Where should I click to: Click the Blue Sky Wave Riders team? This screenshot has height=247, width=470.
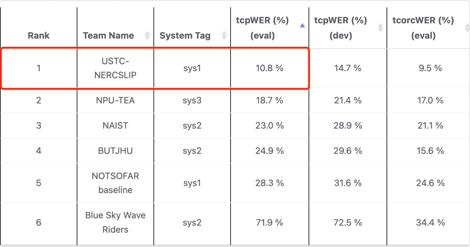115,222
